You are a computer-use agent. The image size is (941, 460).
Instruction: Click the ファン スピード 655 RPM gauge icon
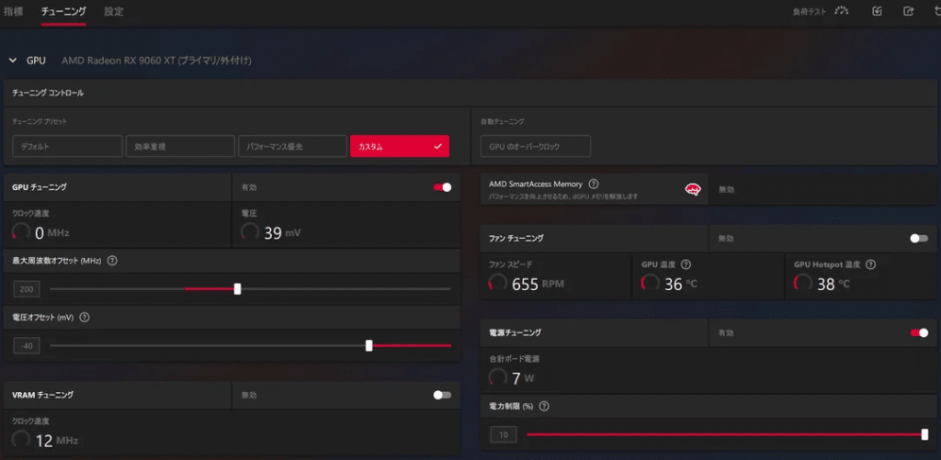pos(498,283)
